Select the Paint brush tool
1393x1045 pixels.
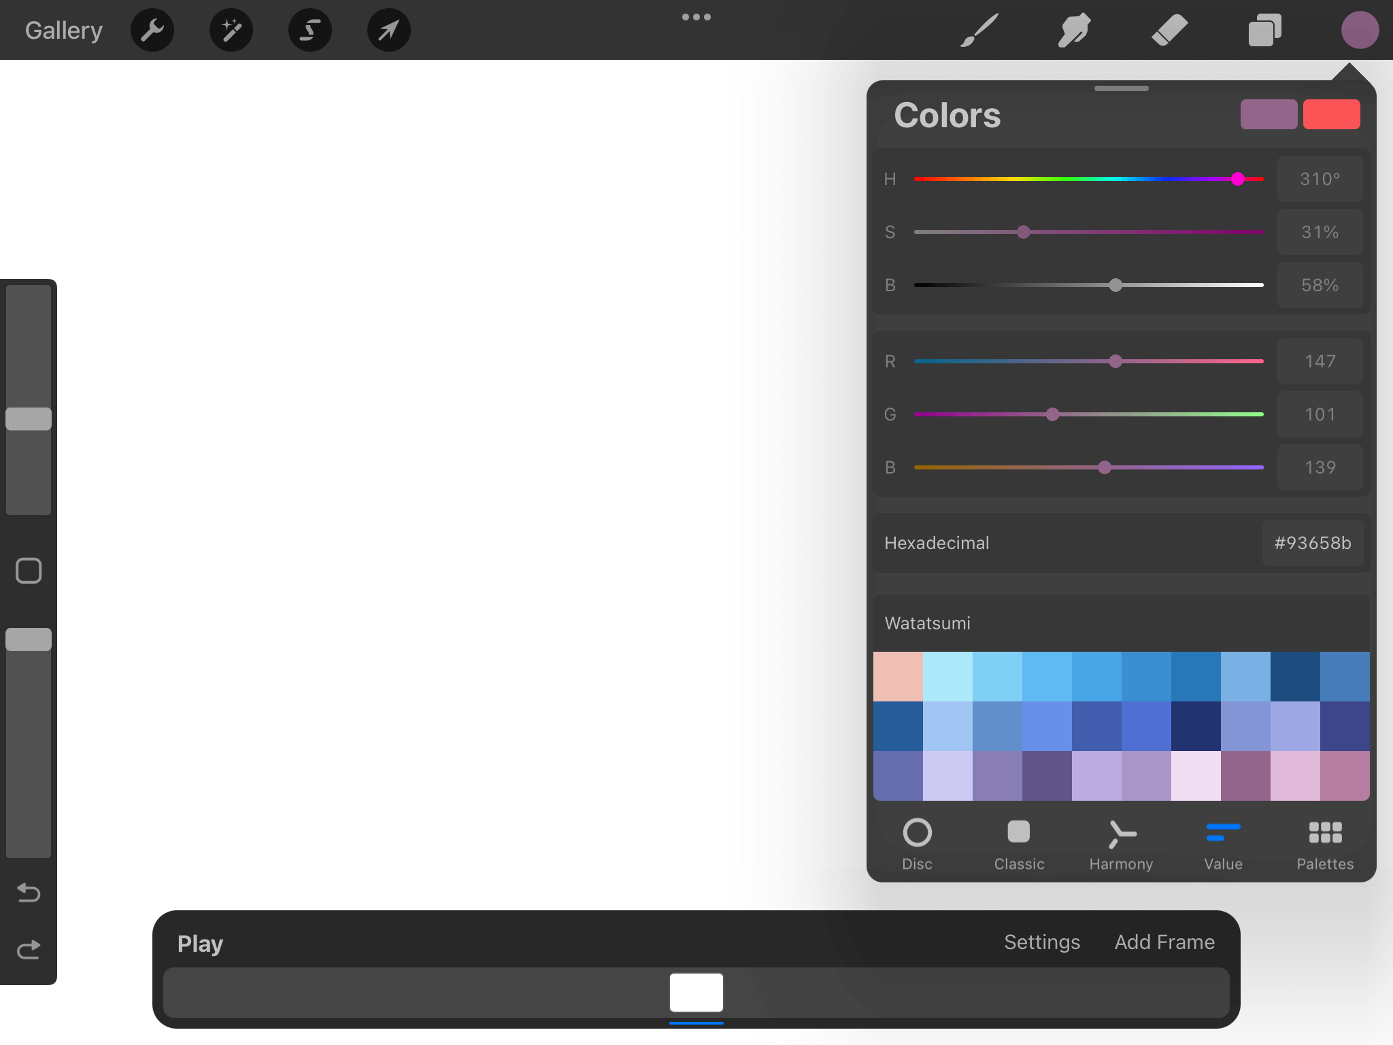977,29
